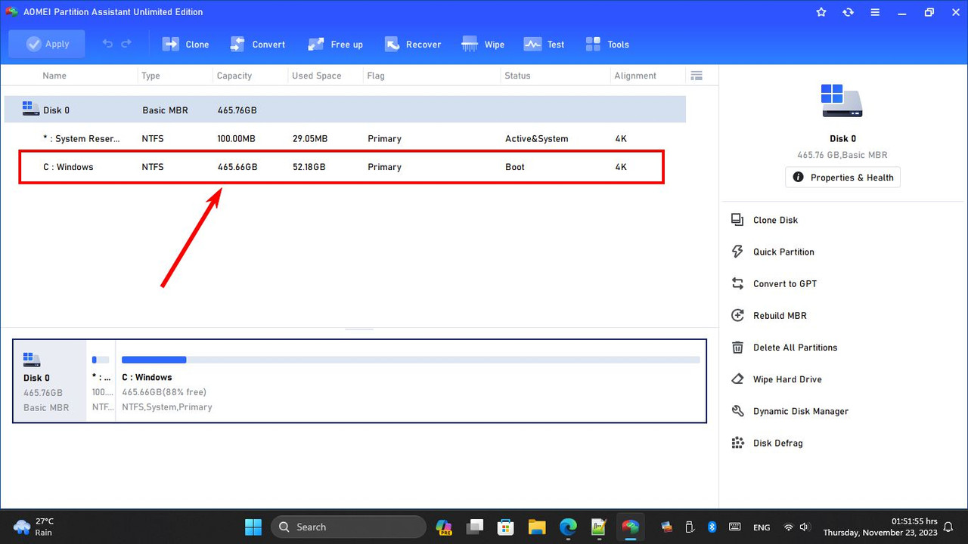Screen dimensions: 968x544
Task: Click the Clone Disk icon in sidebar
Action: click(x=737, y=220)
